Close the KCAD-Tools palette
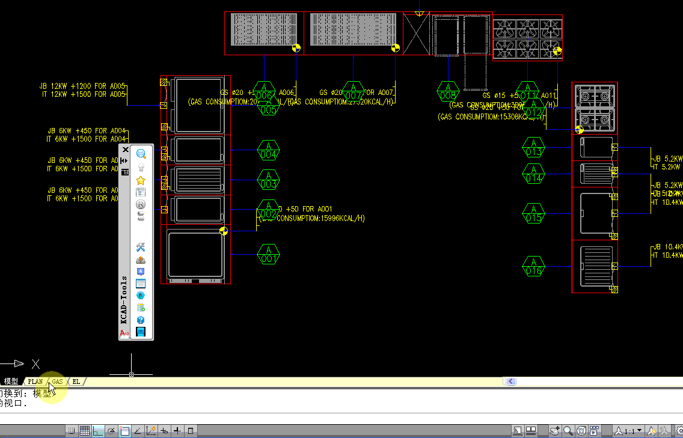This screenshot has height=438, width=683. click(x=125, y=150)
